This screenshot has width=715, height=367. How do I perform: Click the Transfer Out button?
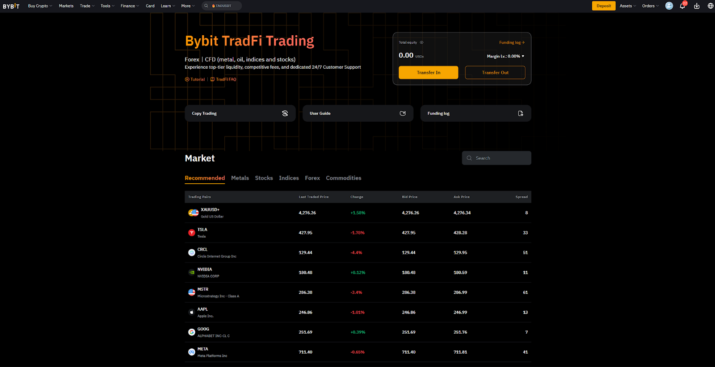495,73
